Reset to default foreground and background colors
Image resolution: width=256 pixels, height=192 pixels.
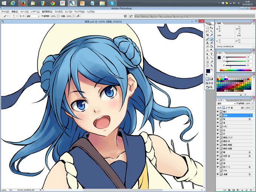[207, 75]
